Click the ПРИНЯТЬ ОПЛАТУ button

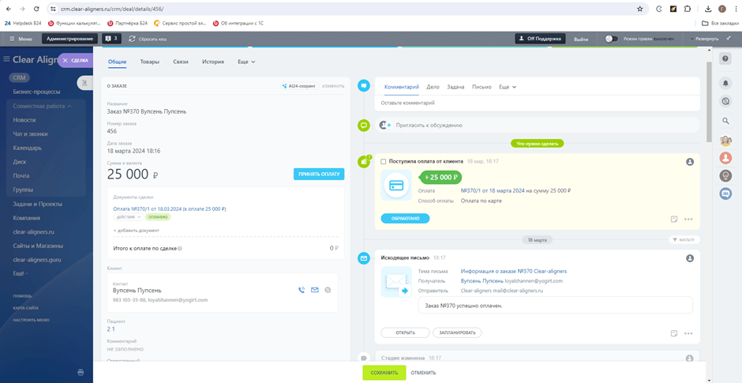tap(319, 175)
